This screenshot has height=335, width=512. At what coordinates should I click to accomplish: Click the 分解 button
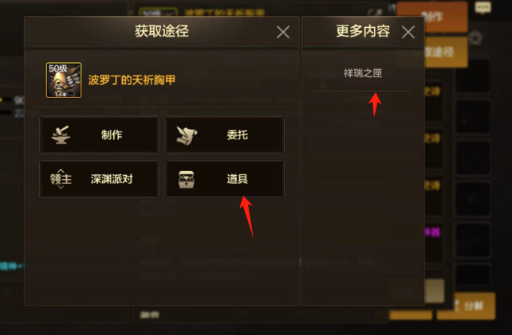467,306
